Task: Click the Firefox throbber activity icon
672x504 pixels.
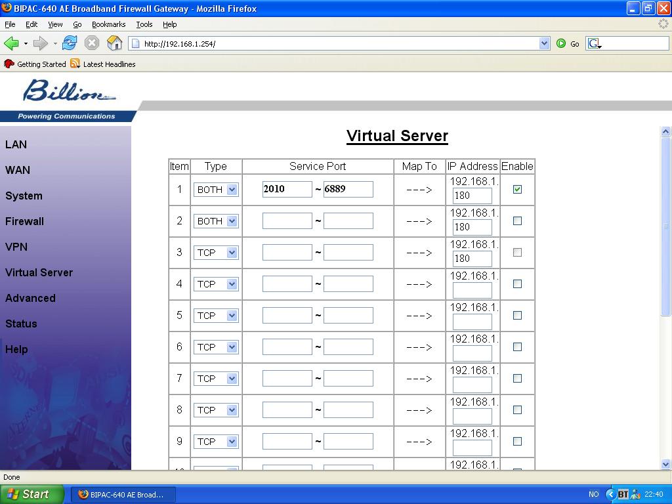Action: tap(663, 24)
